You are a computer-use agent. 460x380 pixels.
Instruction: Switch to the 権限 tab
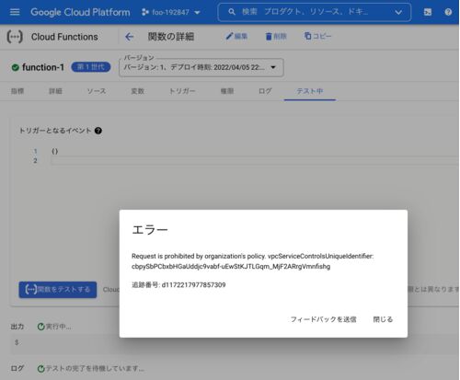coord(227,91)
